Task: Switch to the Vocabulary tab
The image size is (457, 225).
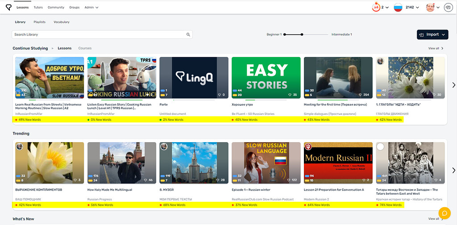Action: (x=62, y=22)
